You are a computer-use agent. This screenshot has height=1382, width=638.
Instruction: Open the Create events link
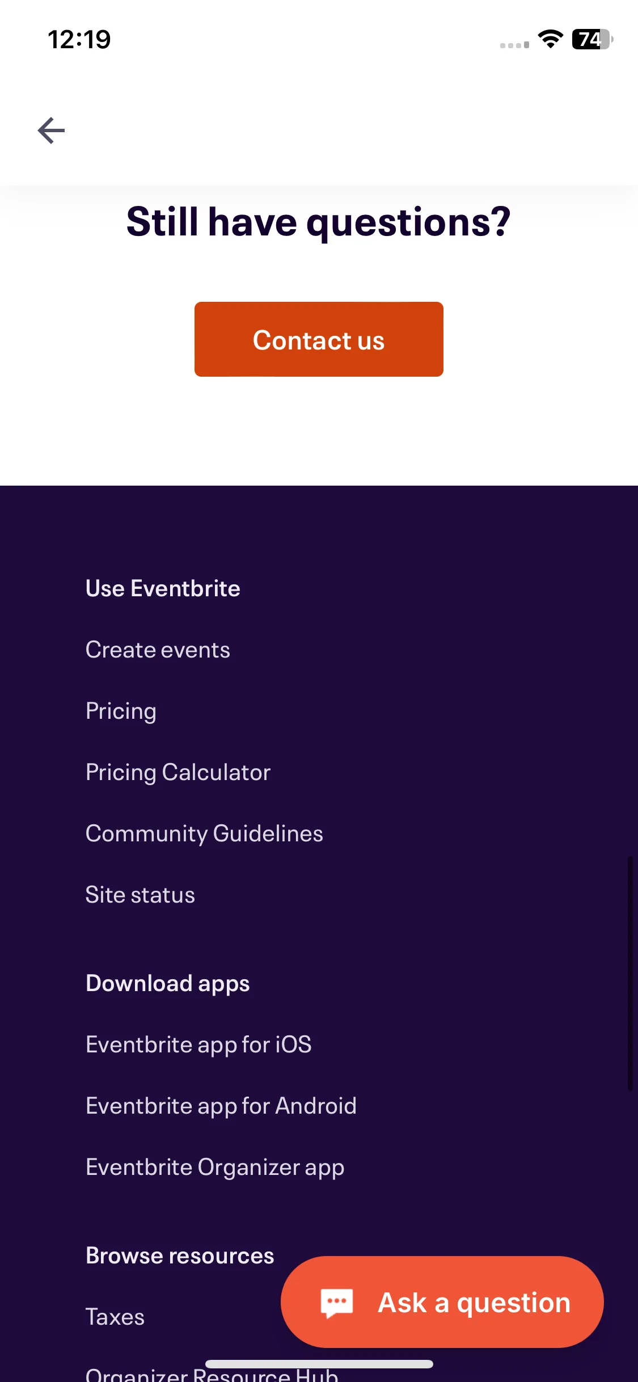click(158, 650)
